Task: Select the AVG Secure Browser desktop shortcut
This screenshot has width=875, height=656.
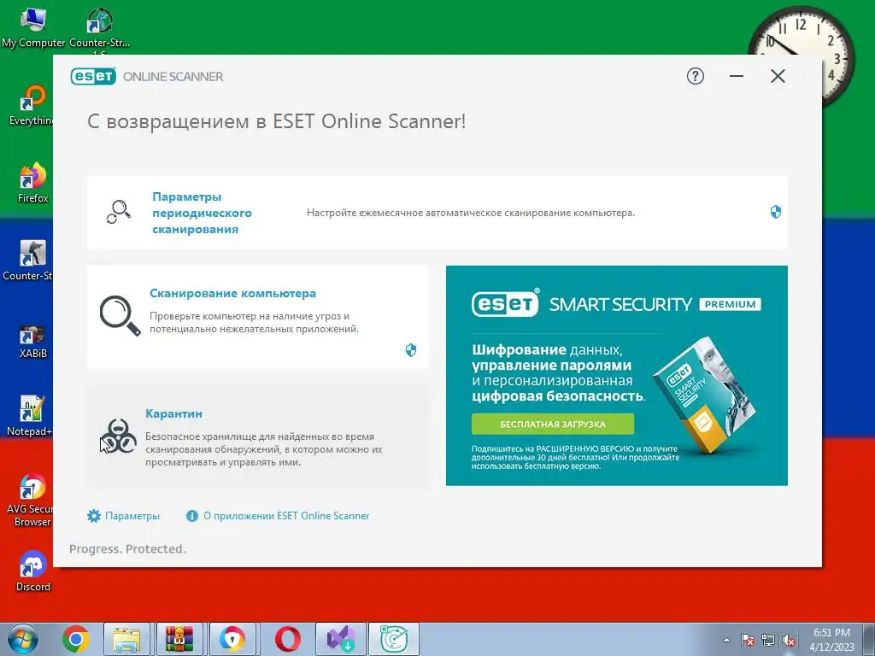Action: pyautogui.click(x=31, y=500)
